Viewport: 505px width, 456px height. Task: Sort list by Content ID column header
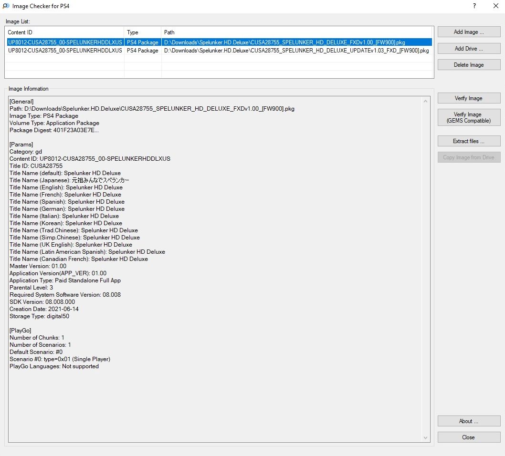tap(64, 32)
